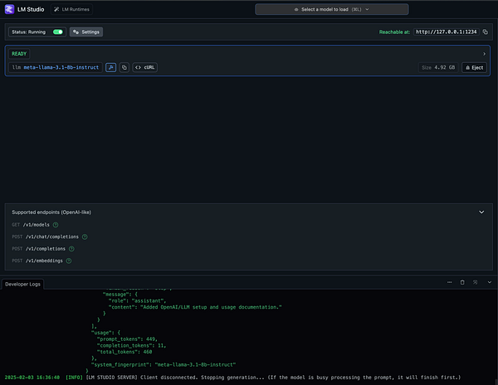The width and height of the screenshot is (498, 385).
Task: Click the system_fingerprint log line
Action: coord(164,365)
